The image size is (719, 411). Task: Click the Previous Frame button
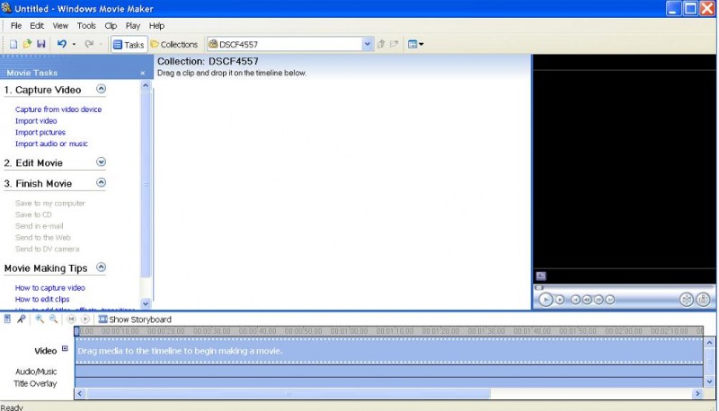coord(587,300)
